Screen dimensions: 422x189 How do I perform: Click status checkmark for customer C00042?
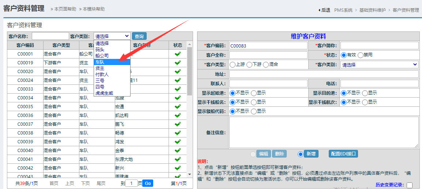point(178,168)
